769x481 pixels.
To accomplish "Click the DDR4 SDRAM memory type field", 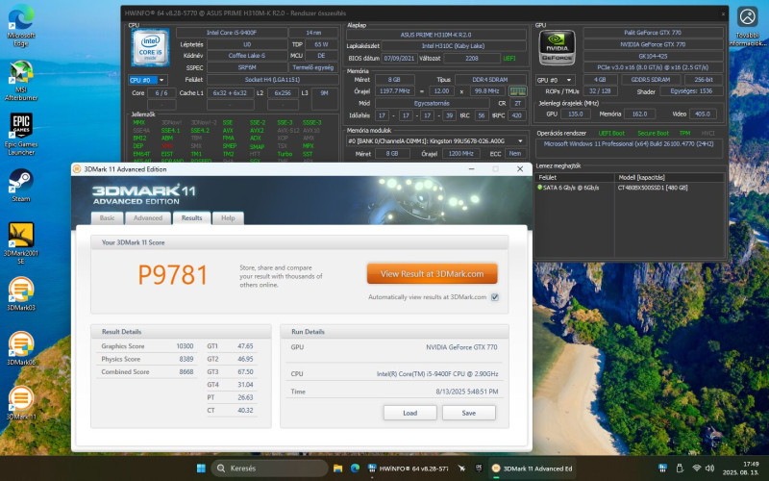I will click(x=490, y=80).
